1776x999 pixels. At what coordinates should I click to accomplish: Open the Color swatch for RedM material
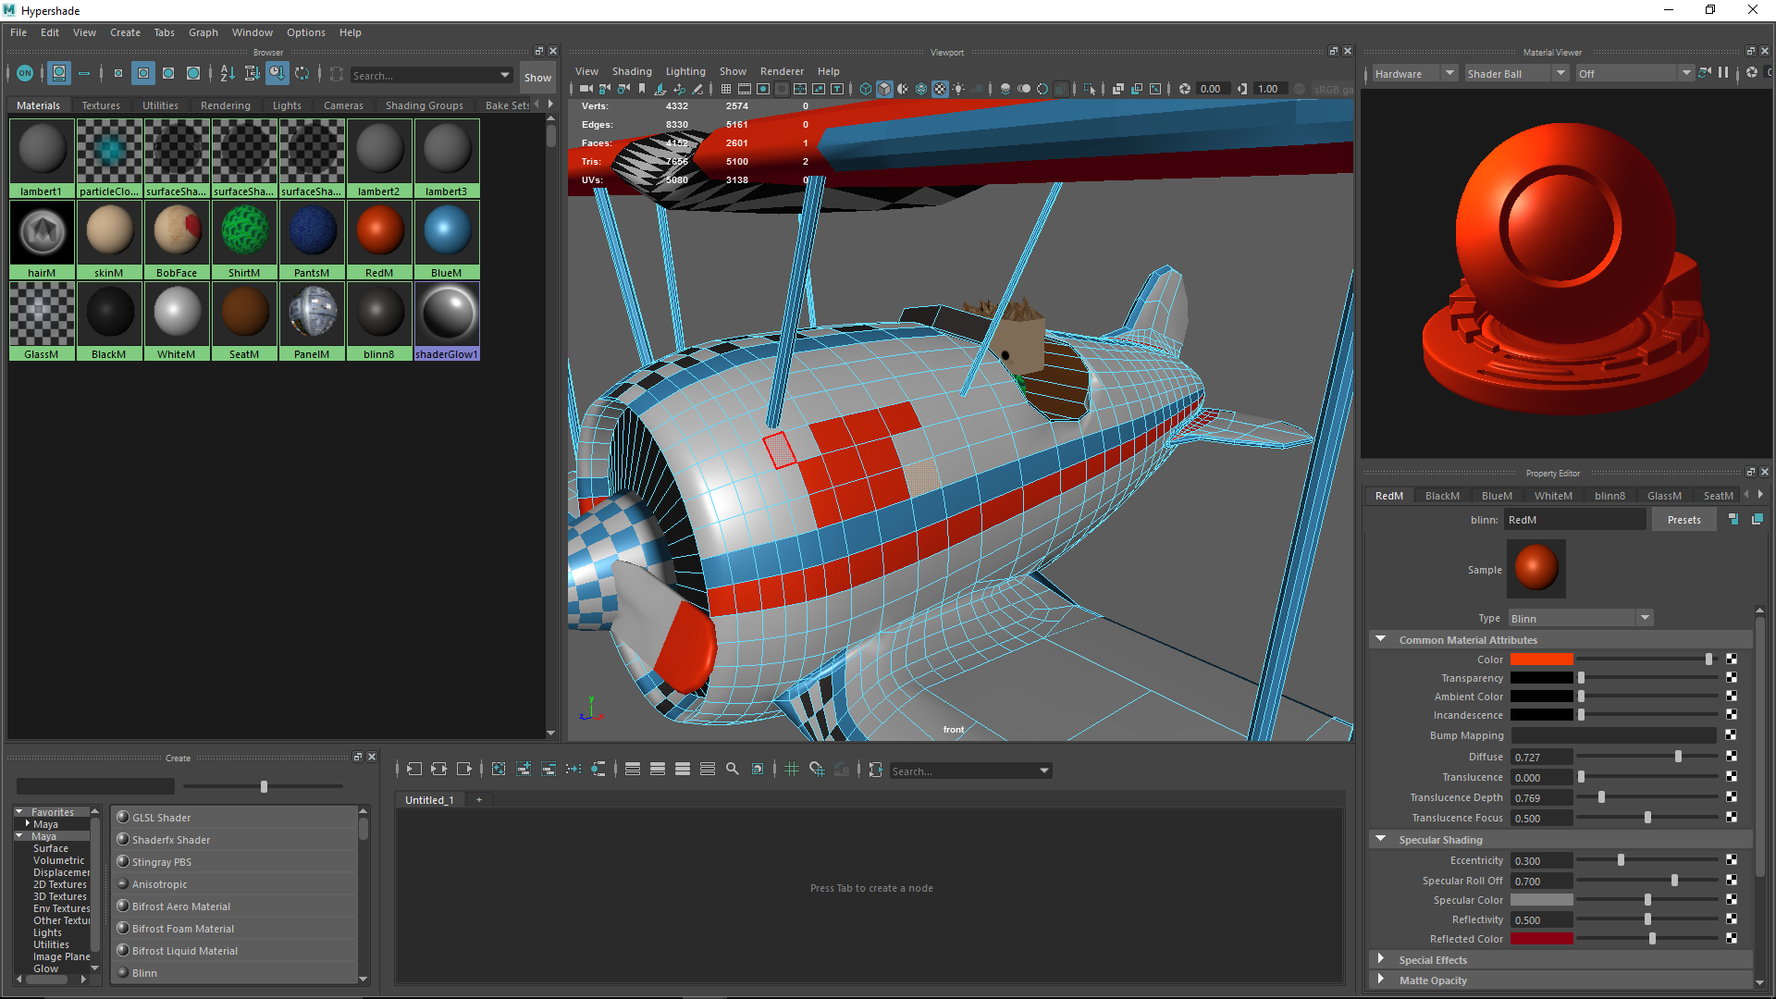pos(1541,659)
